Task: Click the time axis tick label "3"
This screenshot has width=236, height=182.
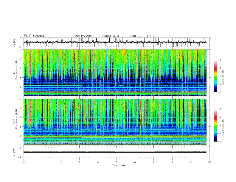Action: pyautogui.click(x=79, y=162)
